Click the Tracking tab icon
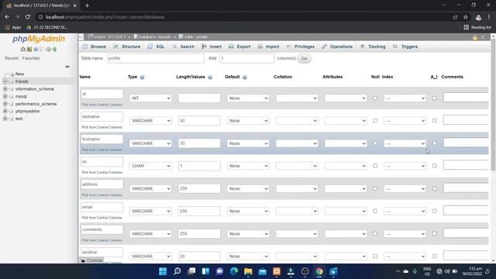The height and width of the screenshot is (279, 496). pos(363,46)
